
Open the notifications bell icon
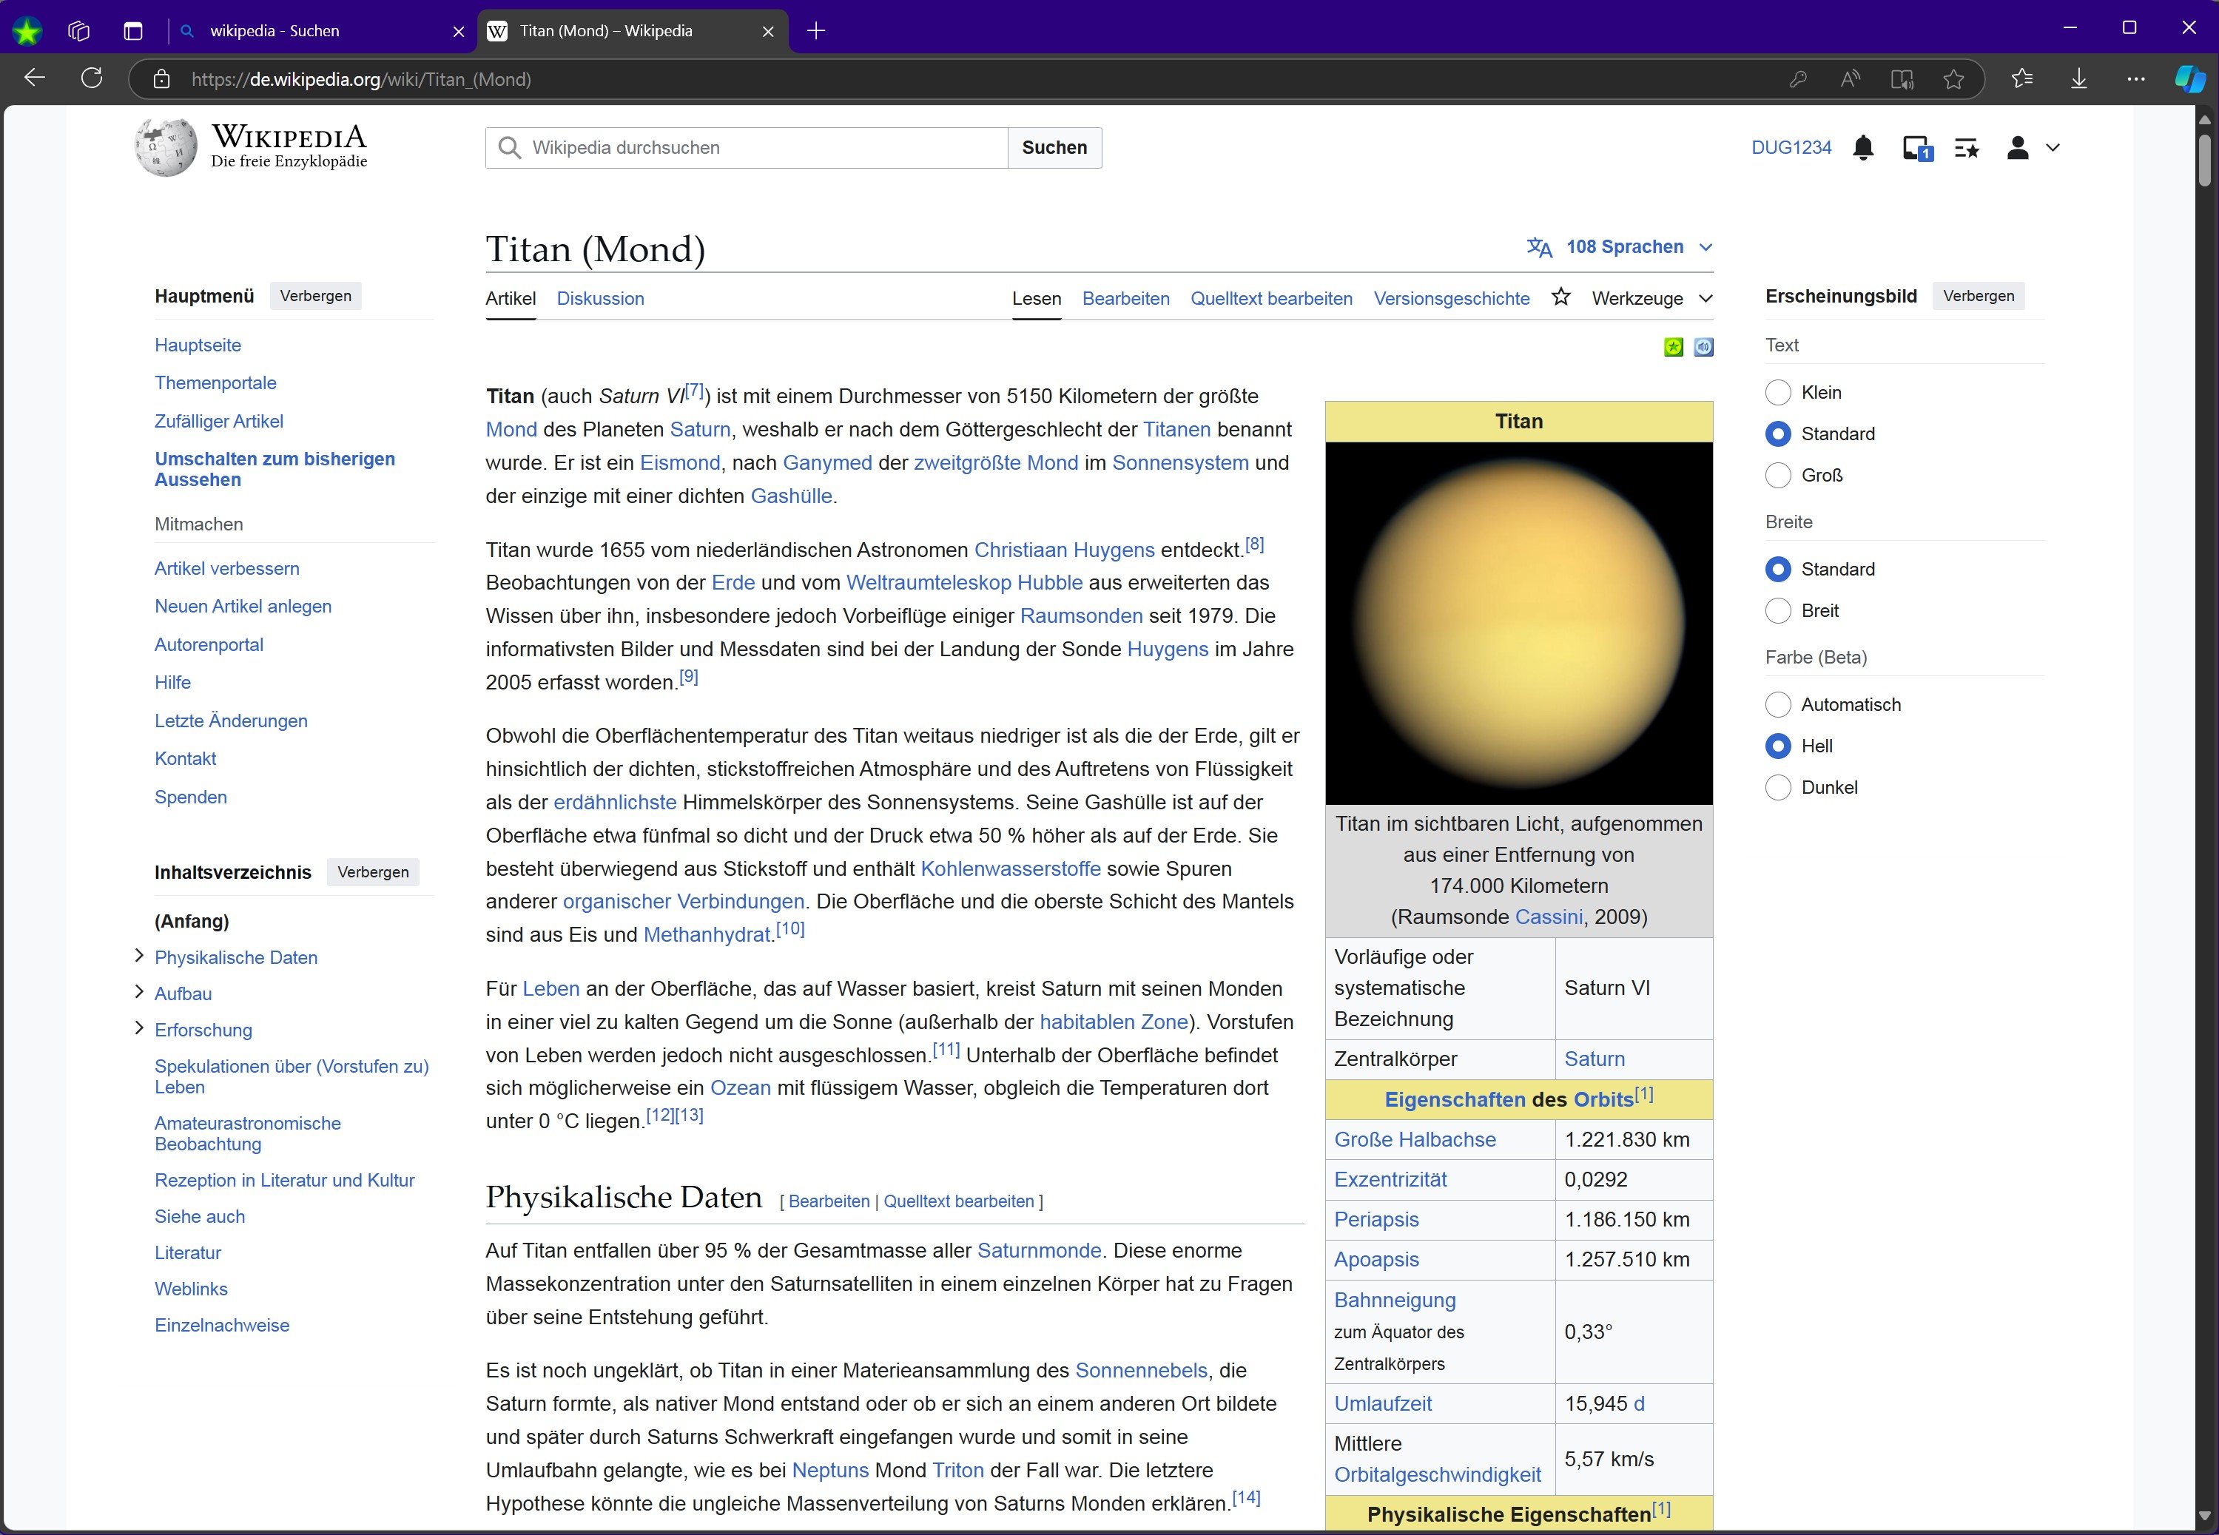tap(1863, 148)
